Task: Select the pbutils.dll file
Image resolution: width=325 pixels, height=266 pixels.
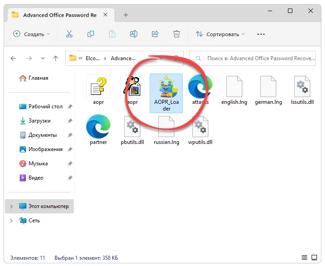Action: click(132, 130)
